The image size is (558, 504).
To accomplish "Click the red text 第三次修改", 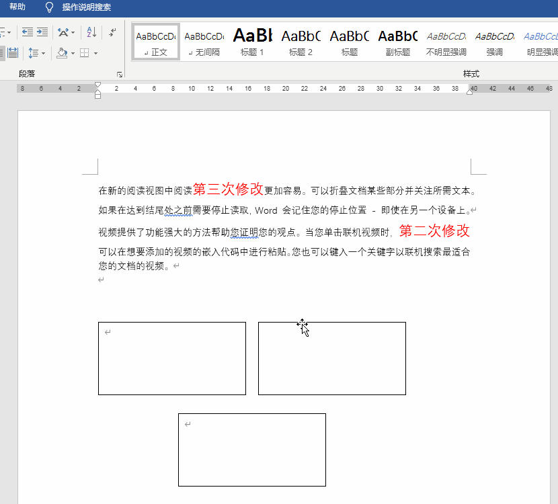I will 228,189.
